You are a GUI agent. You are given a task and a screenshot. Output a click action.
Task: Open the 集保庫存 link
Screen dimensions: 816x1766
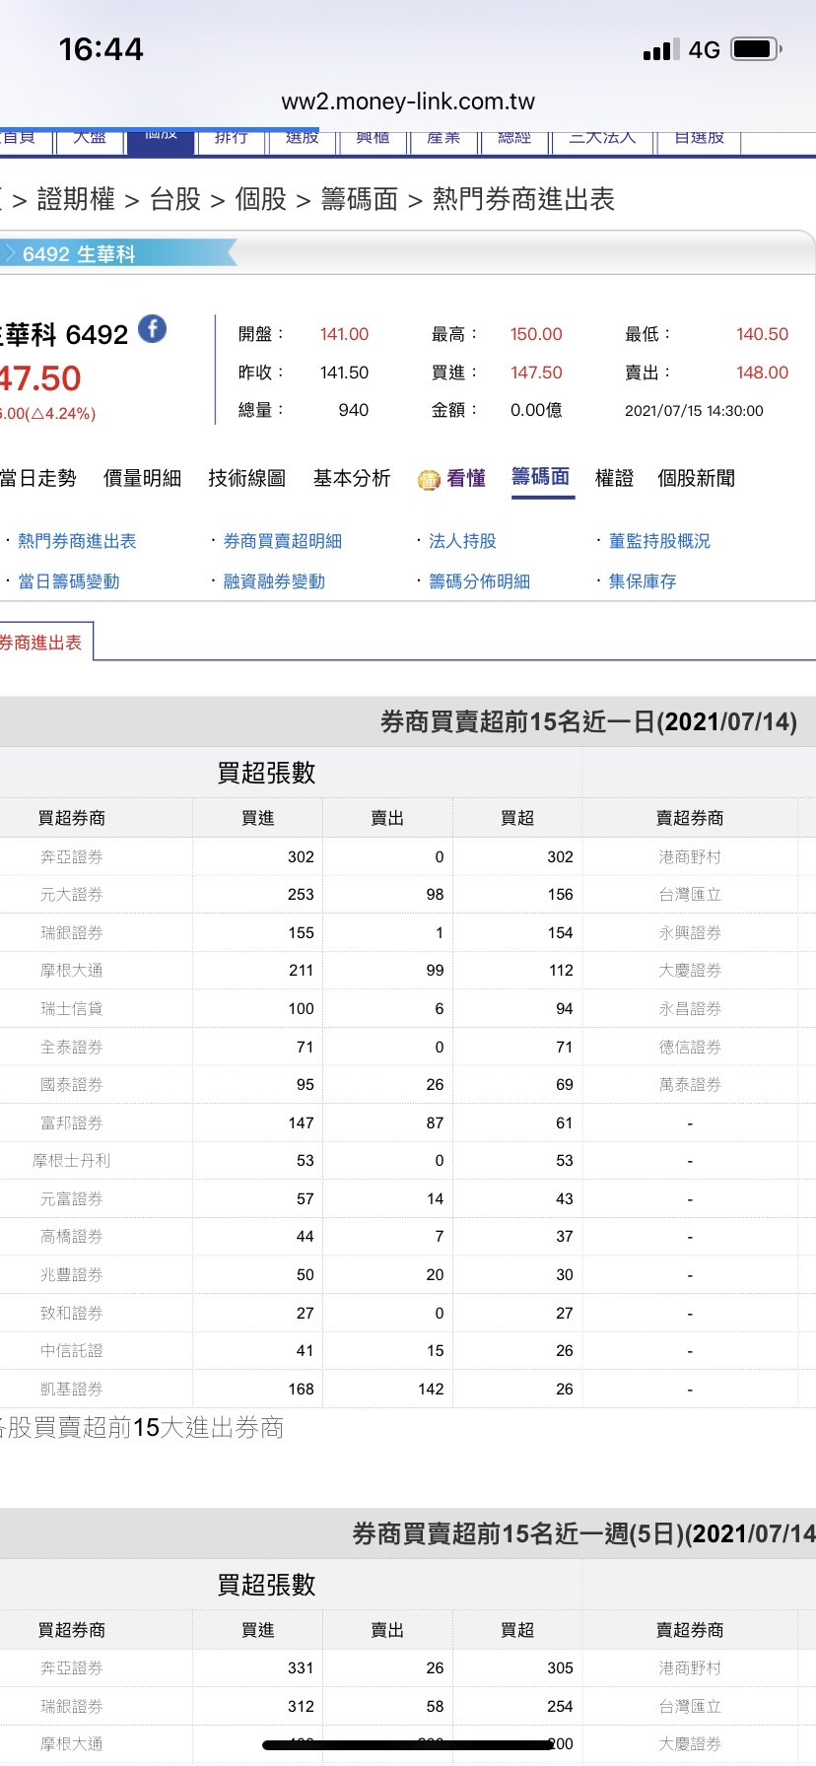point(643,581)
